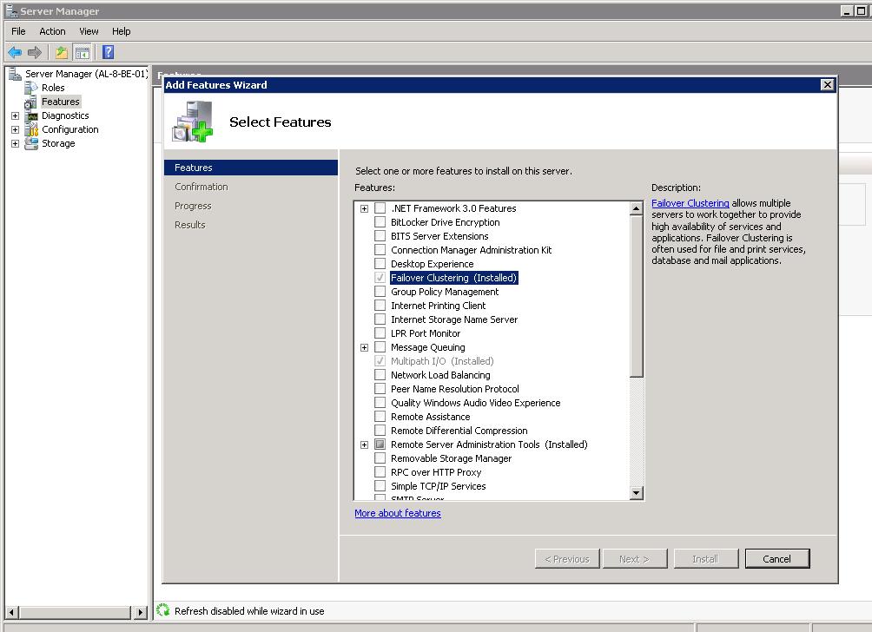Expand the Message Queuing feature node

(x=364, y=347)
